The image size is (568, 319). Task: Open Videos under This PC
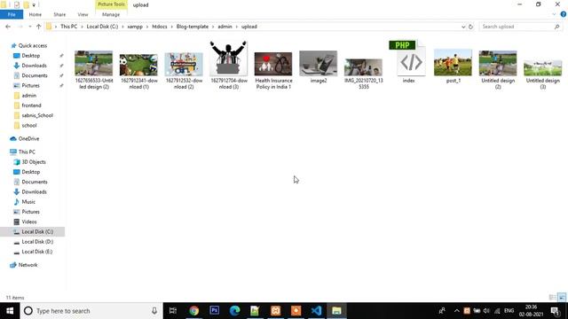pyautogui.click(x=29, y=222)
